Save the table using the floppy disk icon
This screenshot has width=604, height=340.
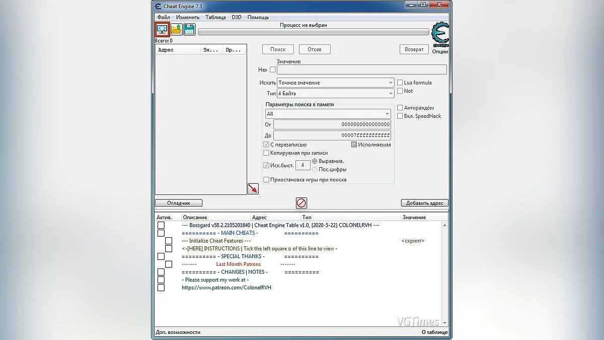click(x=189, y=29)
